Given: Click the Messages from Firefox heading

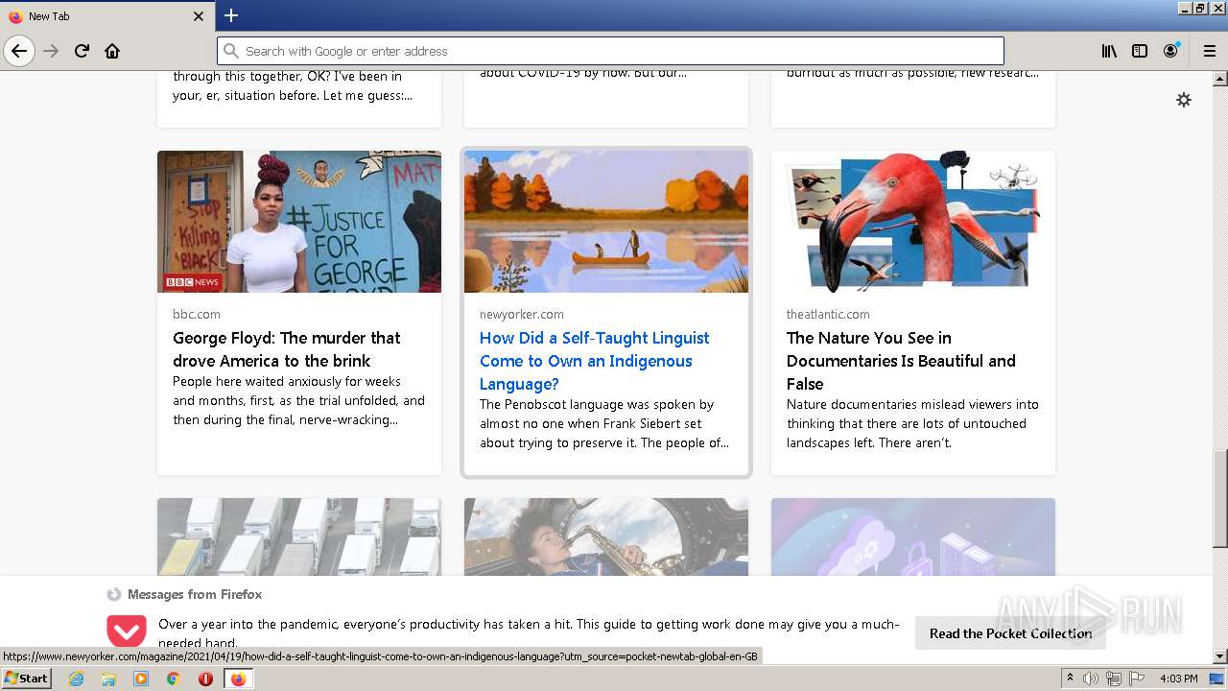Looking at the screenshot, I should coord(195,594).
